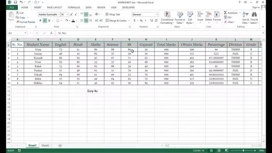272x153 pixels.
Task: Open the font size dropdown
Action: click(67, 14)
